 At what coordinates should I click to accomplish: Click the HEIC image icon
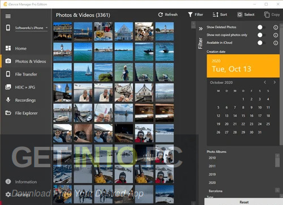pyautogui.click(x=8, y=87)
